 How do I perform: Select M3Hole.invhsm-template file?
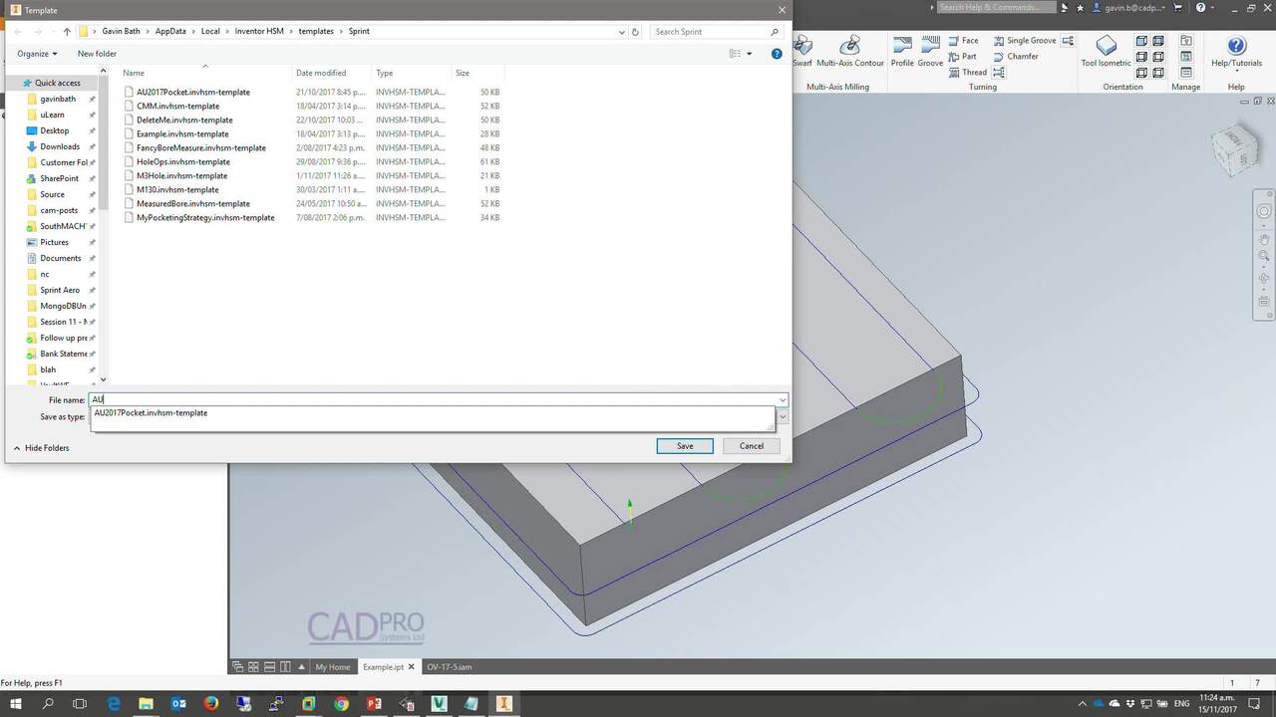click(181, 175)
